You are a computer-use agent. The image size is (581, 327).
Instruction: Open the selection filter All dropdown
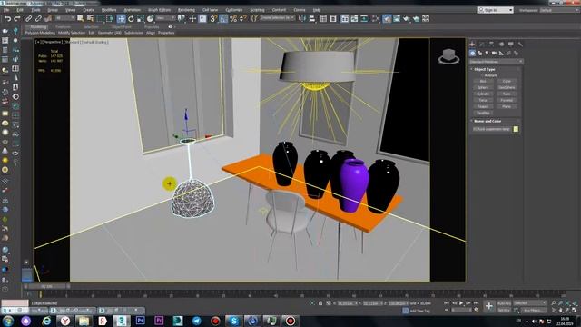(64, 18)
